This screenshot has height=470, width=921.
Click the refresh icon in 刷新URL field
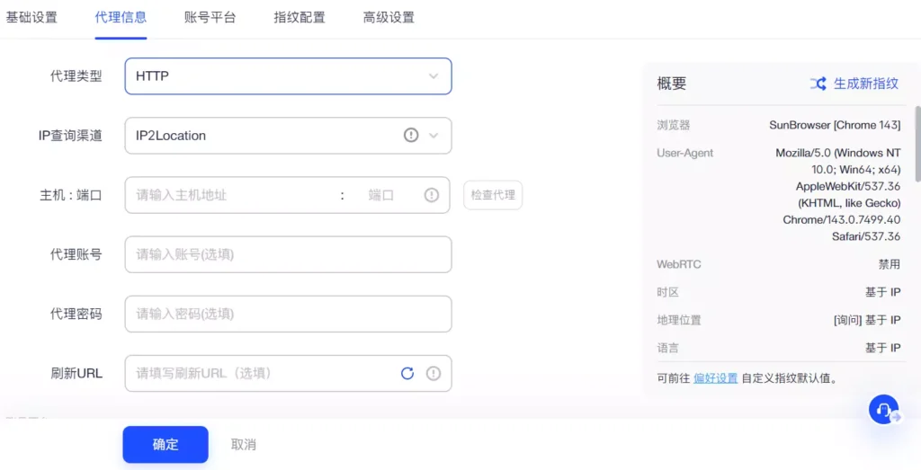(407, 373)
